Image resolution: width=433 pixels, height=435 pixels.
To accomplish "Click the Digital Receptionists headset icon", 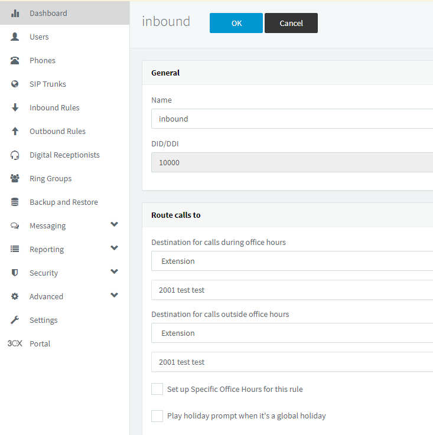I will pyautogui.click(x=15, y=155).
